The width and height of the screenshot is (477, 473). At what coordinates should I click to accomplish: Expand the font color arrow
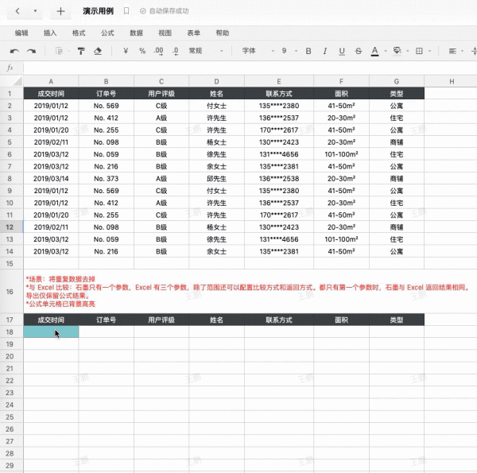pos(386,51)
